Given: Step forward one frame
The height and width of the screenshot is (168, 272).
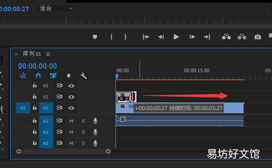Looking at the screenshot, I should tap(192, 37).
